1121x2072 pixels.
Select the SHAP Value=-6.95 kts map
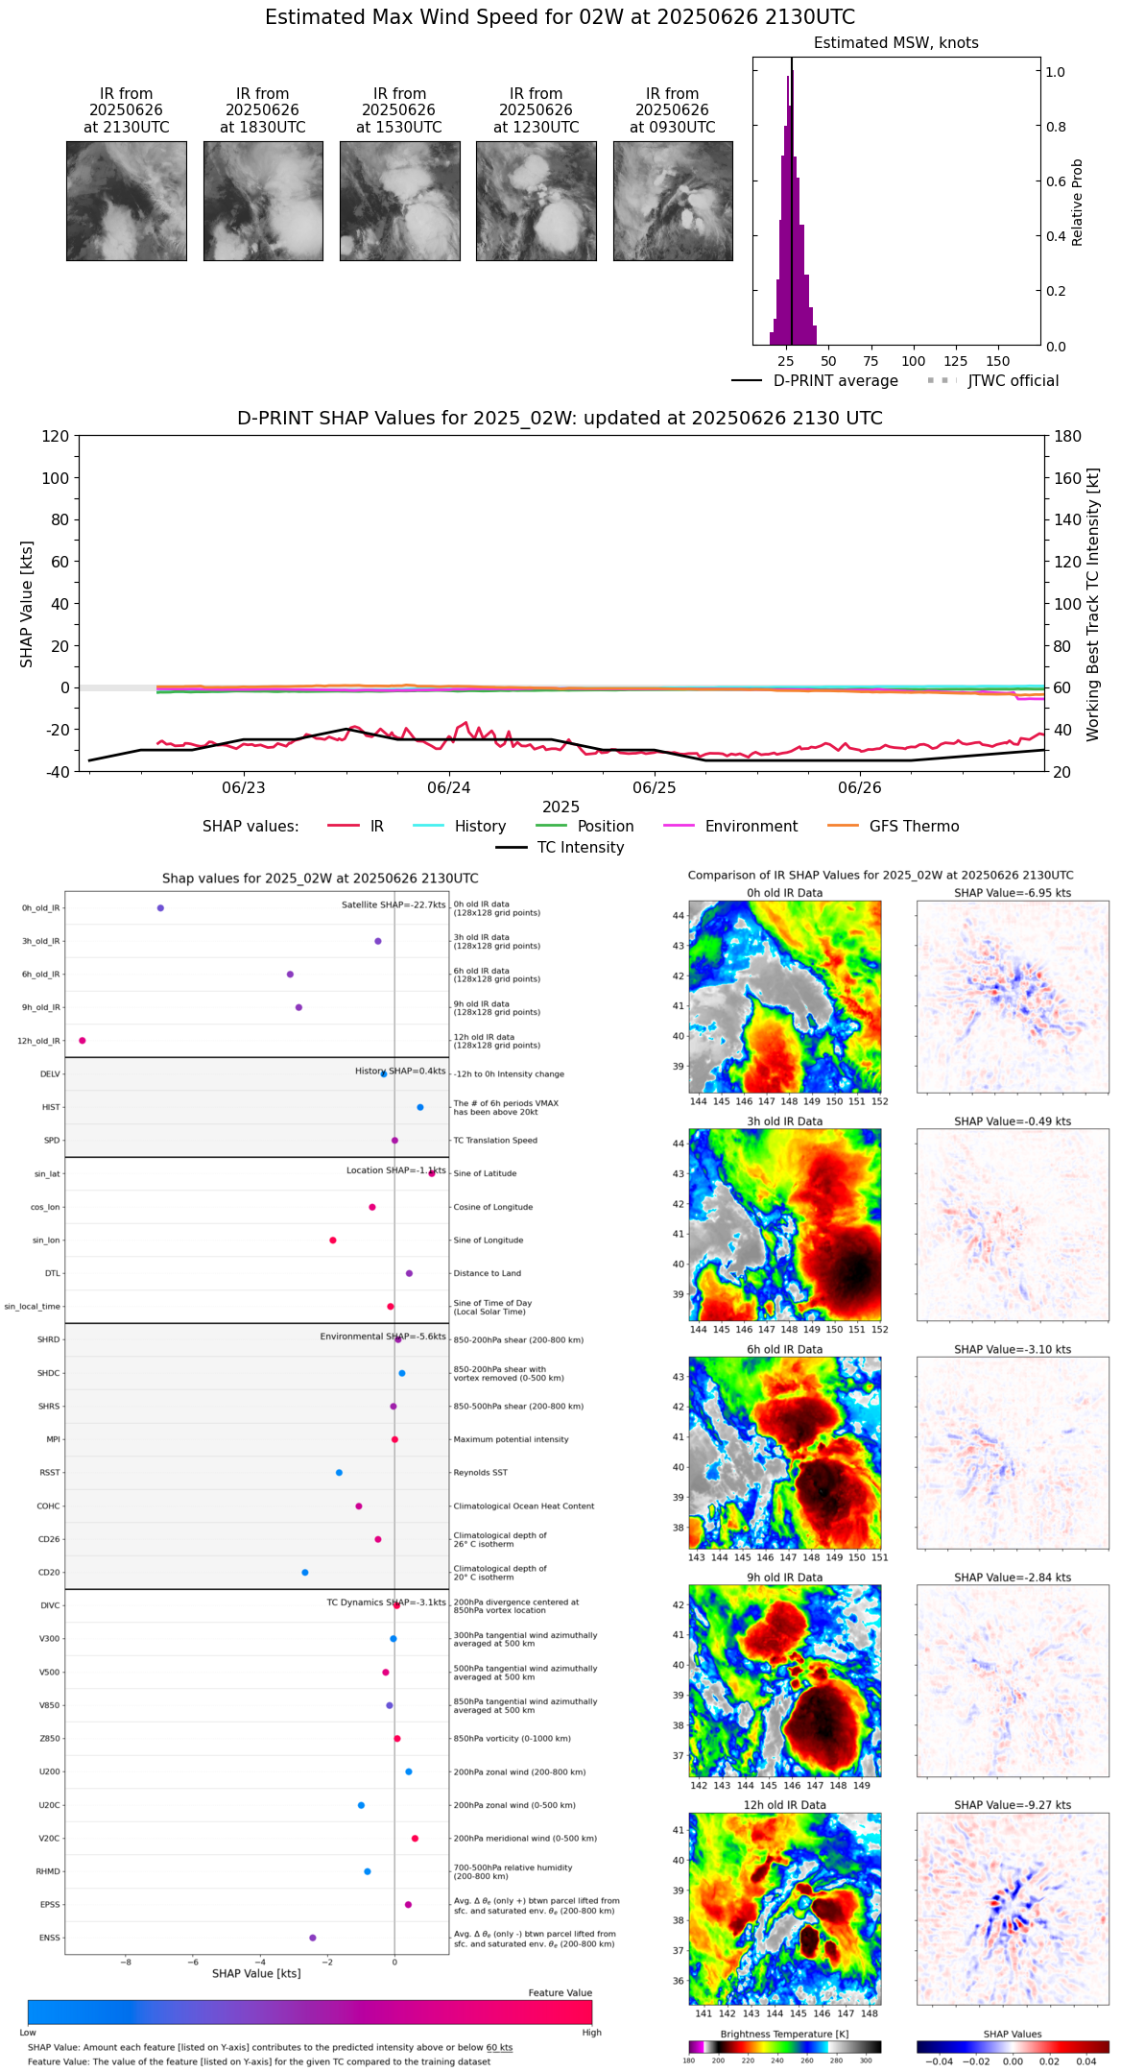[x=1013, y=997]
